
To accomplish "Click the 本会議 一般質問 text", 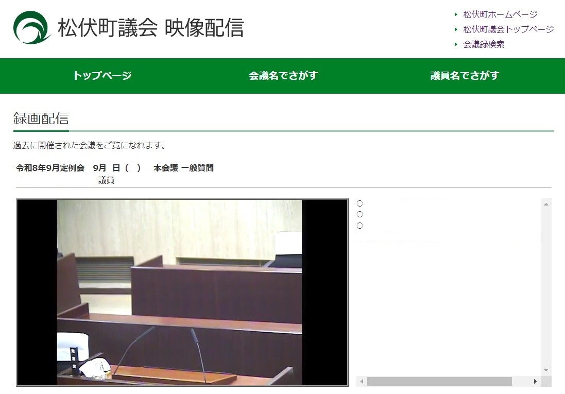I will 183,168.
